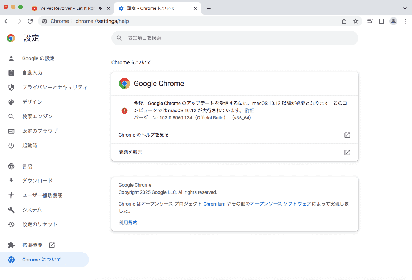Click the 詳細 link
This screenshot has width=412, height=280.
pyautogui.click(x=250, y=110)
